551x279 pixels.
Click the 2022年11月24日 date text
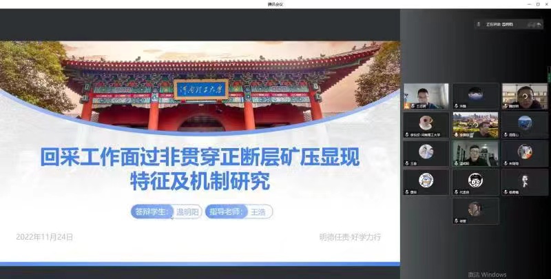coord(44,237)
